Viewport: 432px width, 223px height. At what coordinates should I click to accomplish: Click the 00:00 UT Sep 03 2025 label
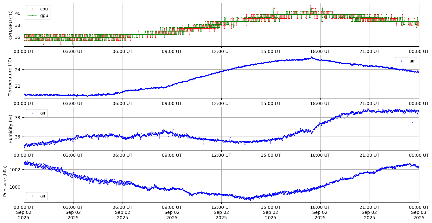coord(419,213)
